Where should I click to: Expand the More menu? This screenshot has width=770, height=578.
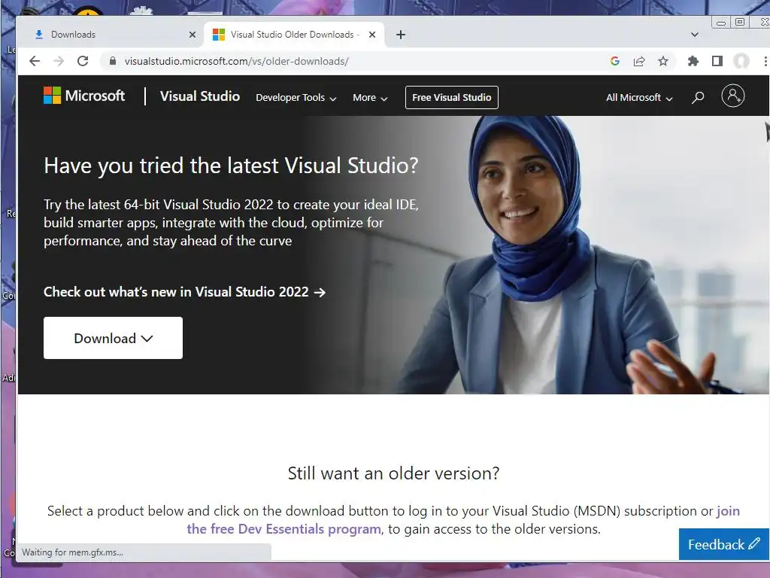[370, 97]
